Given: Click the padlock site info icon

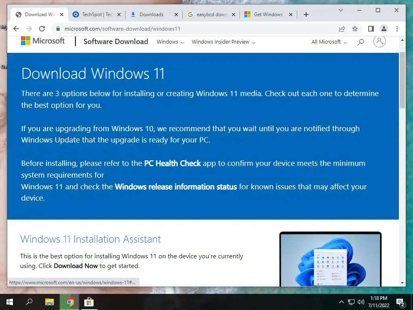Looking at the screenshot, I should tap(58, 29).
